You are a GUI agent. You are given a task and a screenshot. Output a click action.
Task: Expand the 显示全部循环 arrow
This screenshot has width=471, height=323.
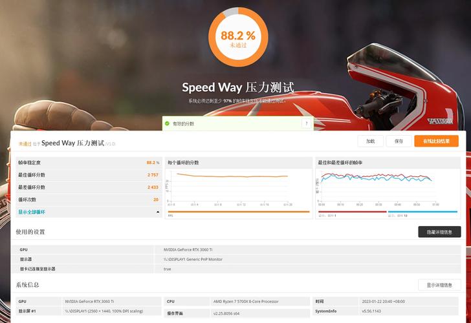point(158,212)
